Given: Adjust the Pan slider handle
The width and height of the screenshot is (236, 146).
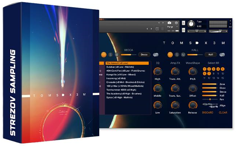Looking at the screenshot, I should click(x=210, y=99).
